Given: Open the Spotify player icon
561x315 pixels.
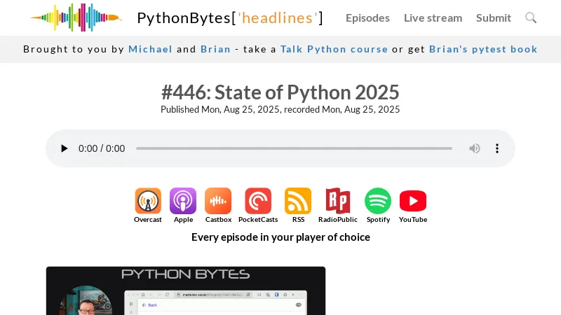Looking at the screenshot, I should (378, 202).
